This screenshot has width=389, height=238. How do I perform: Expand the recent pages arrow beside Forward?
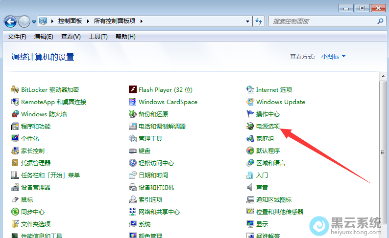34,22
